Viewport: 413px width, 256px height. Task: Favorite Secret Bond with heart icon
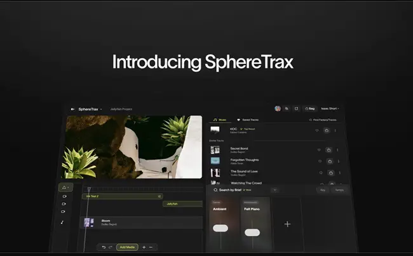click(x=319, y=150)
